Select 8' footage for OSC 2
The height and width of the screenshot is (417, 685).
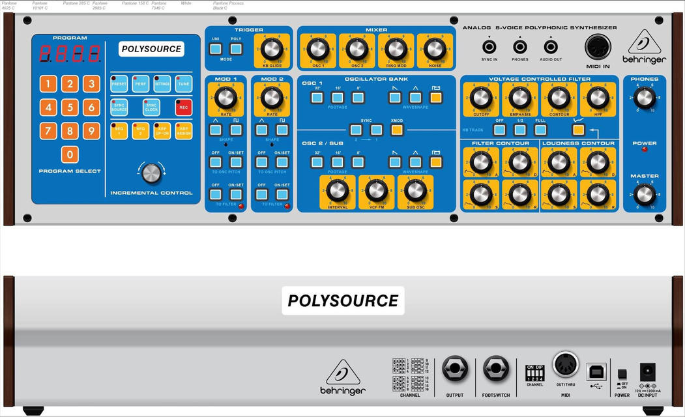358,162
